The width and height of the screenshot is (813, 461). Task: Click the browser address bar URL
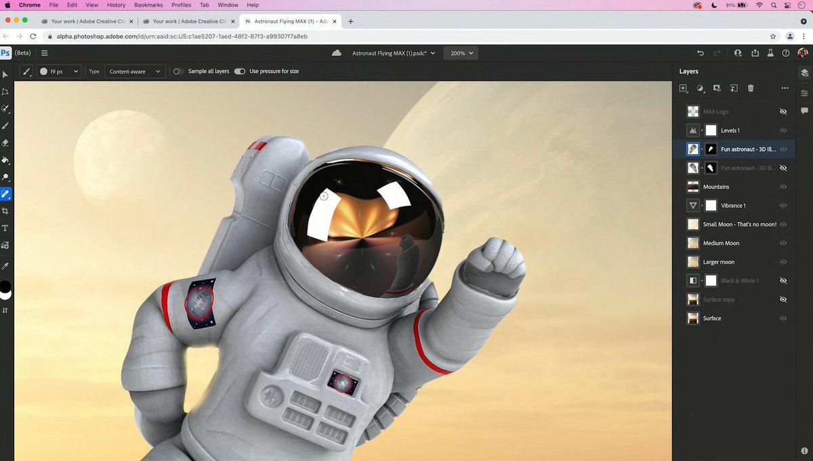183,36
